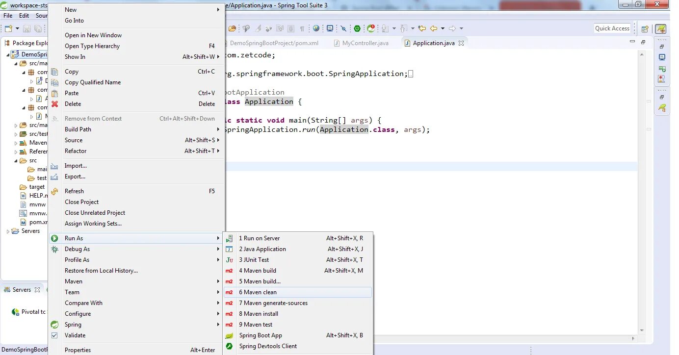Click the console monitor toolbar icon
The image size is (679, 355).
[x=330, y=28]
